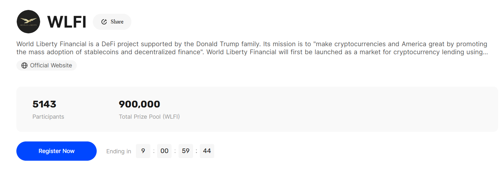Click the countdown minutes box showing 59
The width and height of the screenshot is (503, 170).
tap(186, 151)
